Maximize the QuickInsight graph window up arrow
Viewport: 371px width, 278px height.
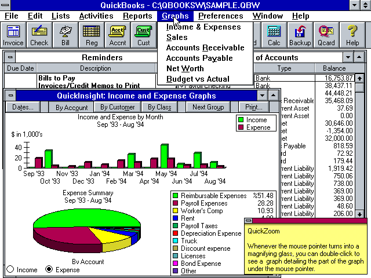273,96
